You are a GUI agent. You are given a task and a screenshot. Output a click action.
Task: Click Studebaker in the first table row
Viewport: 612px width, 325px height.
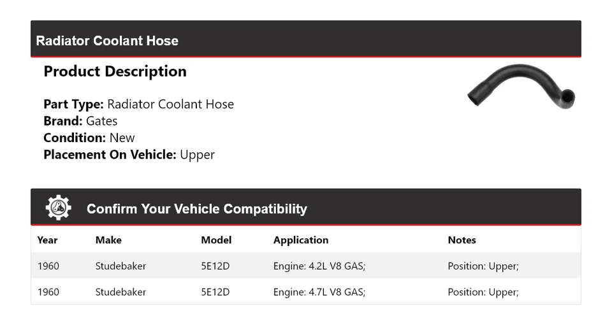[x=120, y=266]
